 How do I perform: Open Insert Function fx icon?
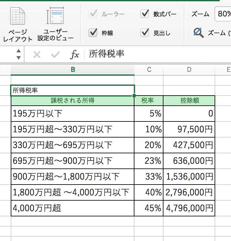74,54
